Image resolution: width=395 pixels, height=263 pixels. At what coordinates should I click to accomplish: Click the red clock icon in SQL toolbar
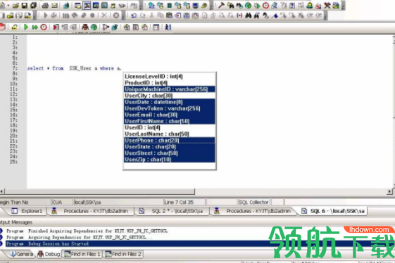[44, 27]
